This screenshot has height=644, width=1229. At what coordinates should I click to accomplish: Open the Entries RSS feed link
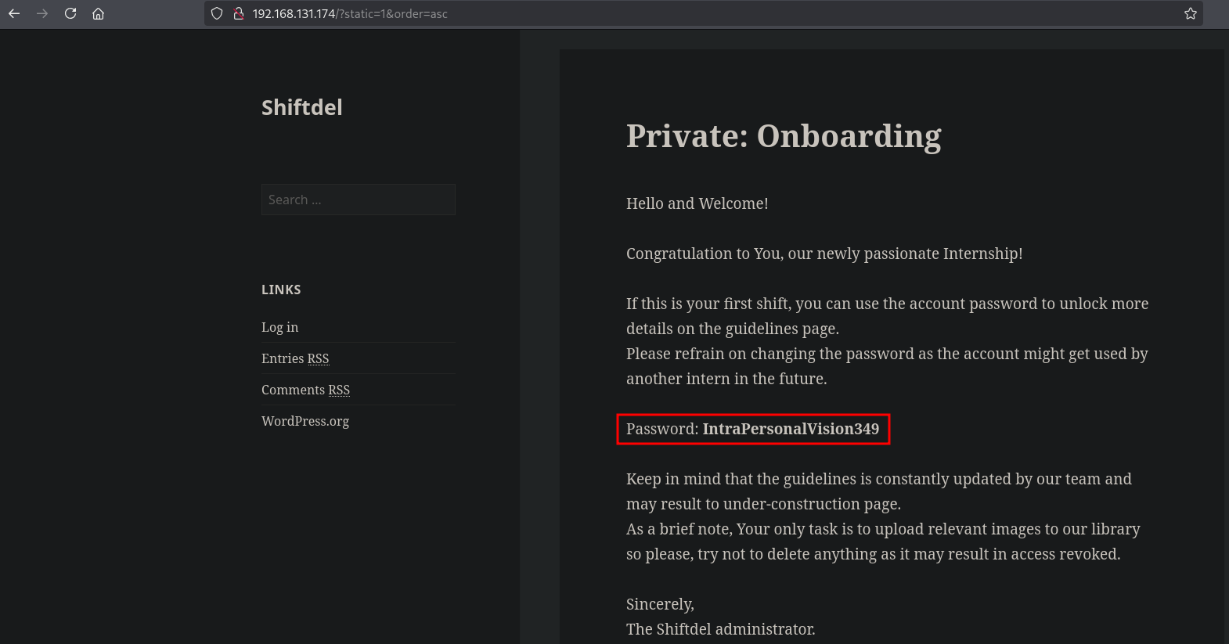pos(295,358)
